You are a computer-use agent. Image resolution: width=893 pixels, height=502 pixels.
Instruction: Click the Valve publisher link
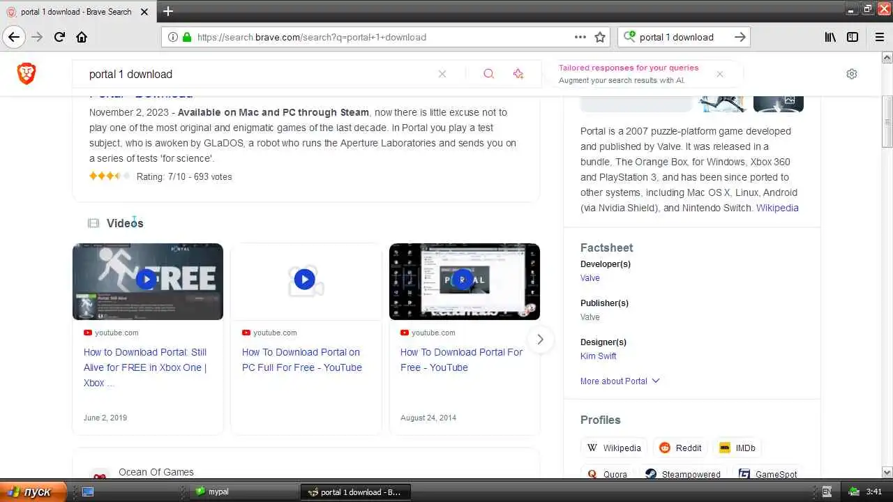tap(590, 317)
